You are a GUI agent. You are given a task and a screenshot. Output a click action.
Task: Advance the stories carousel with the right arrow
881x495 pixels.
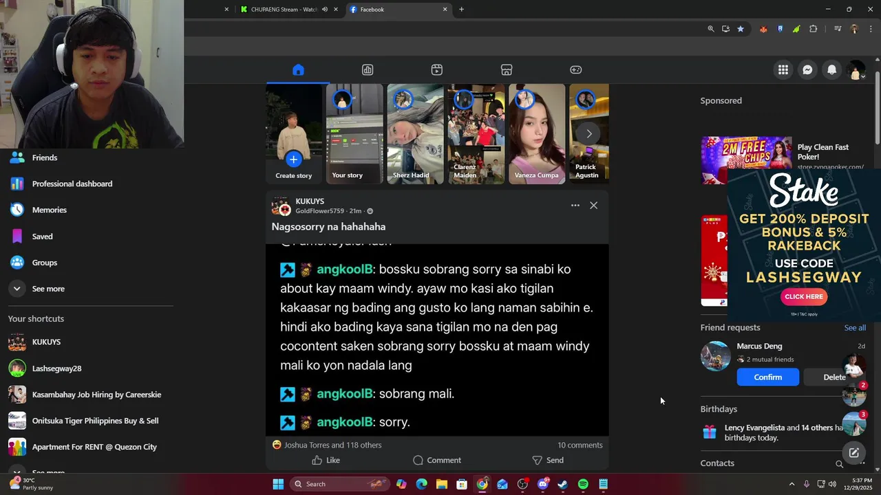(x=589, y=134)
